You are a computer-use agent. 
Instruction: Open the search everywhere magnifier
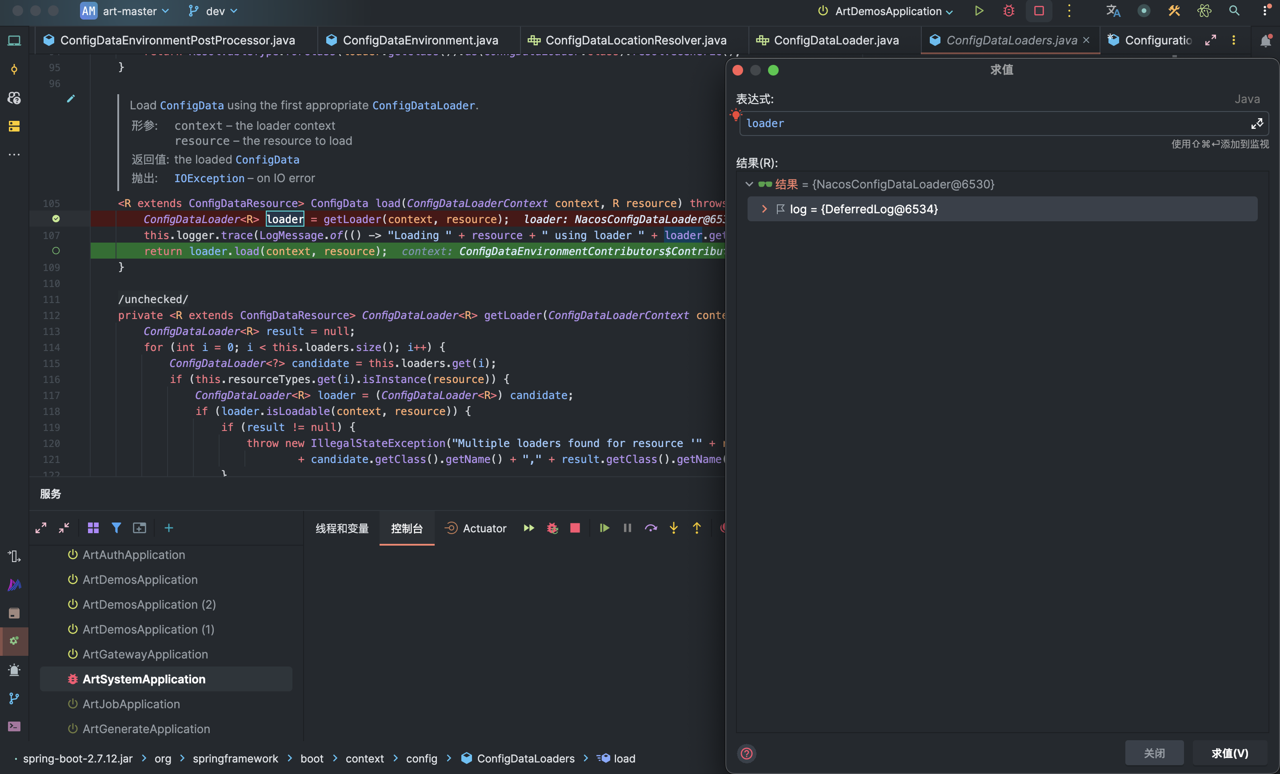pyautogui.click(x=1234, y=11)
